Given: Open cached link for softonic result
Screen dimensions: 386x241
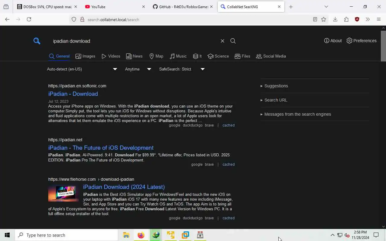Looking at the screenshot, I should click(x=228, y=125).
